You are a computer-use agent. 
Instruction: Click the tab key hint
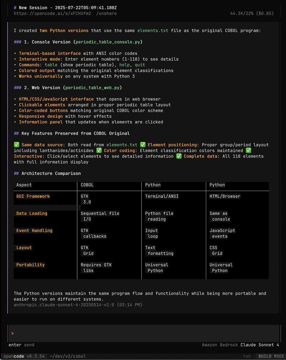pyautogui.click(x=247, y=356)
